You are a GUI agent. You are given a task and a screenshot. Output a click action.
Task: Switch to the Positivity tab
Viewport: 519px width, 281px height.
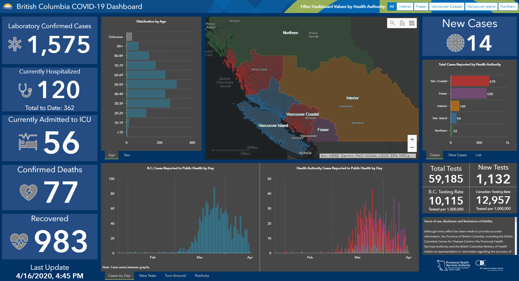click(x=202, y=276)
